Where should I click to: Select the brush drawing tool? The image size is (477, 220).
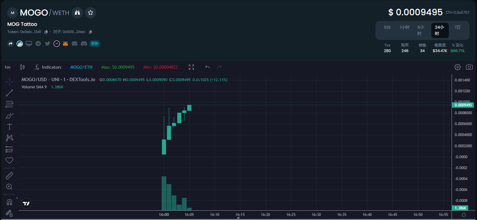click(x=10, y=116)
